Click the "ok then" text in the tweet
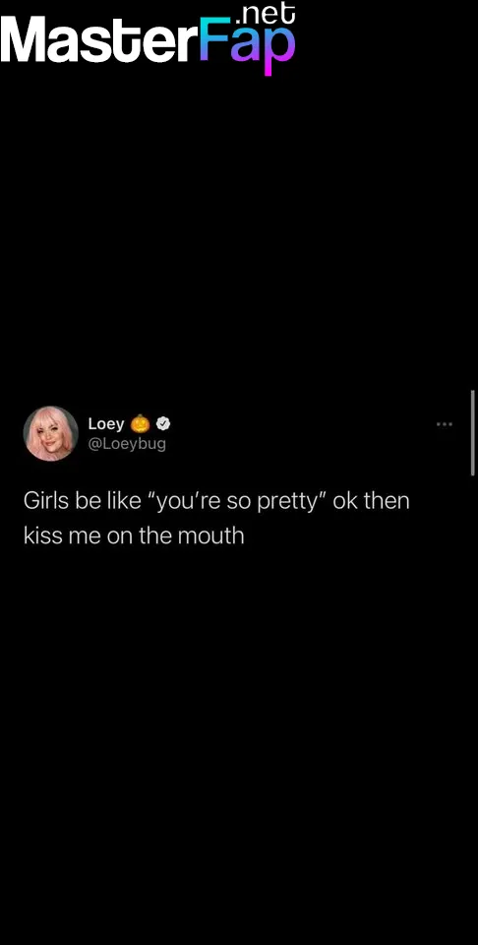This screenshot has width=478, height=945. tap(371, 501)
